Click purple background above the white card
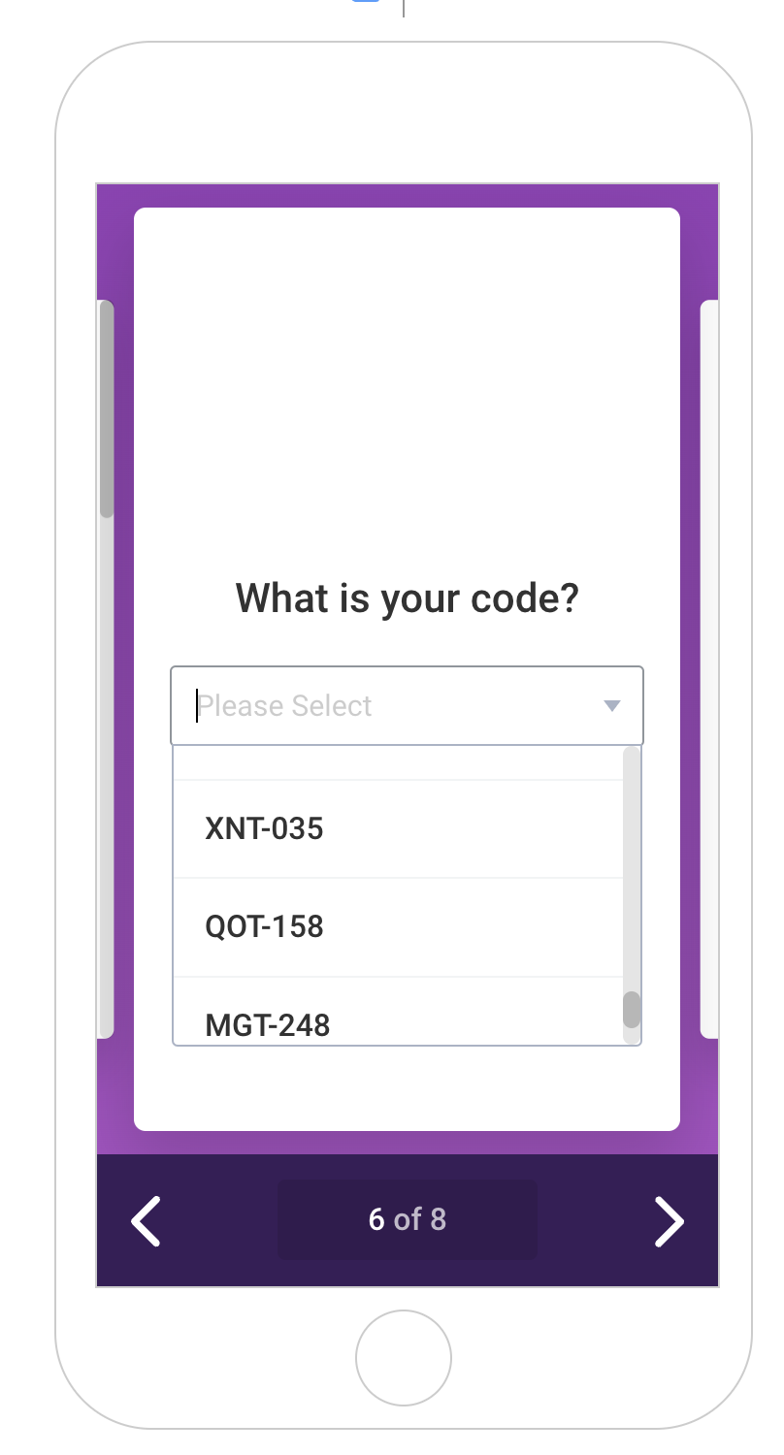 [408, 195]
